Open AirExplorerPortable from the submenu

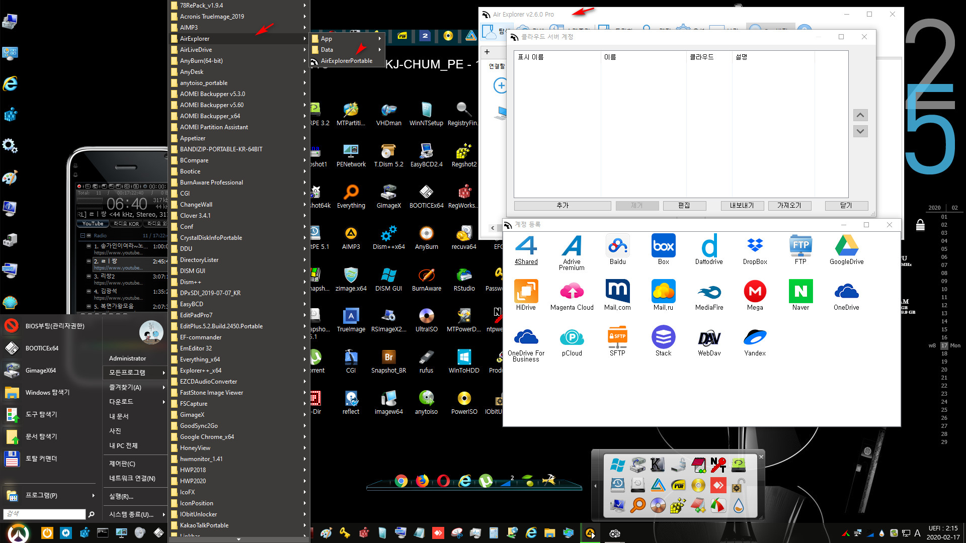coord(347,61)
